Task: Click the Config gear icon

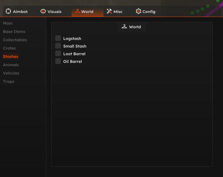Action: (x=138, y=11)
